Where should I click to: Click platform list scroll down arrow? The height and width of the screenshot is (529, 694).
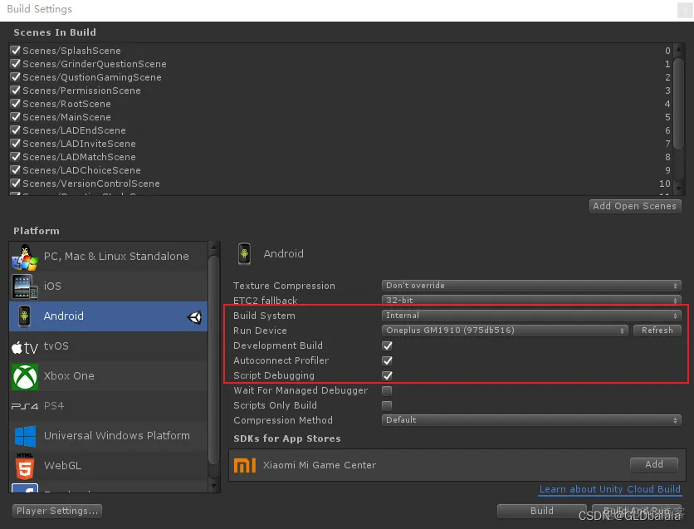(x=213, y=486)
